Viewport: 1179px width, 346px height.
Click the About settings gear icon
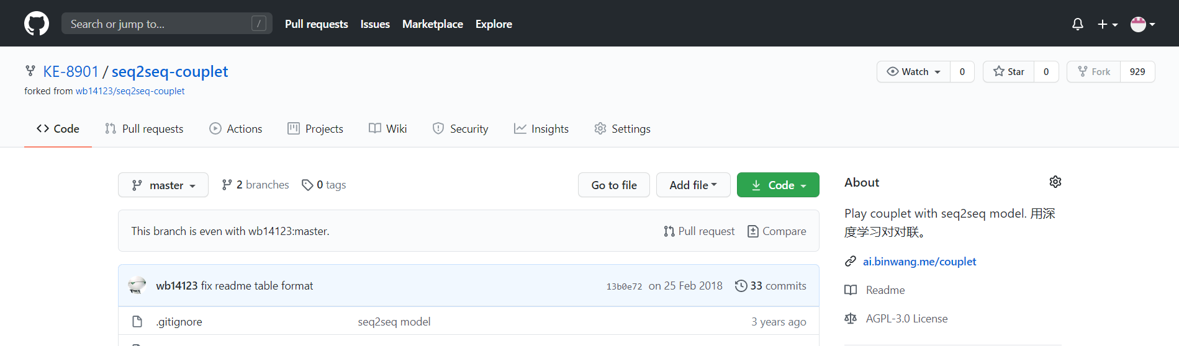coord(1055,182)
